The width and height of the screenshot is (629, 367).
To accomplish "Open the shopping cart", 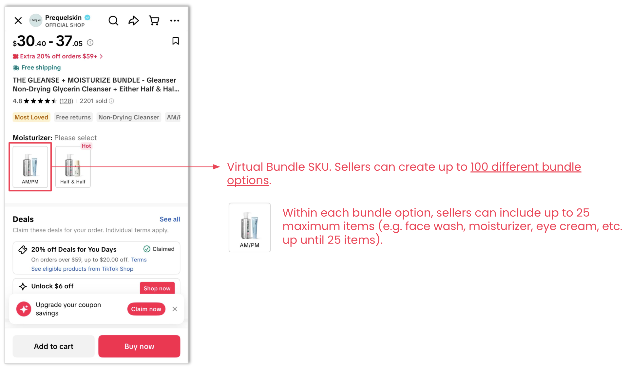I will pyautogui.click(x=154, y=21).
